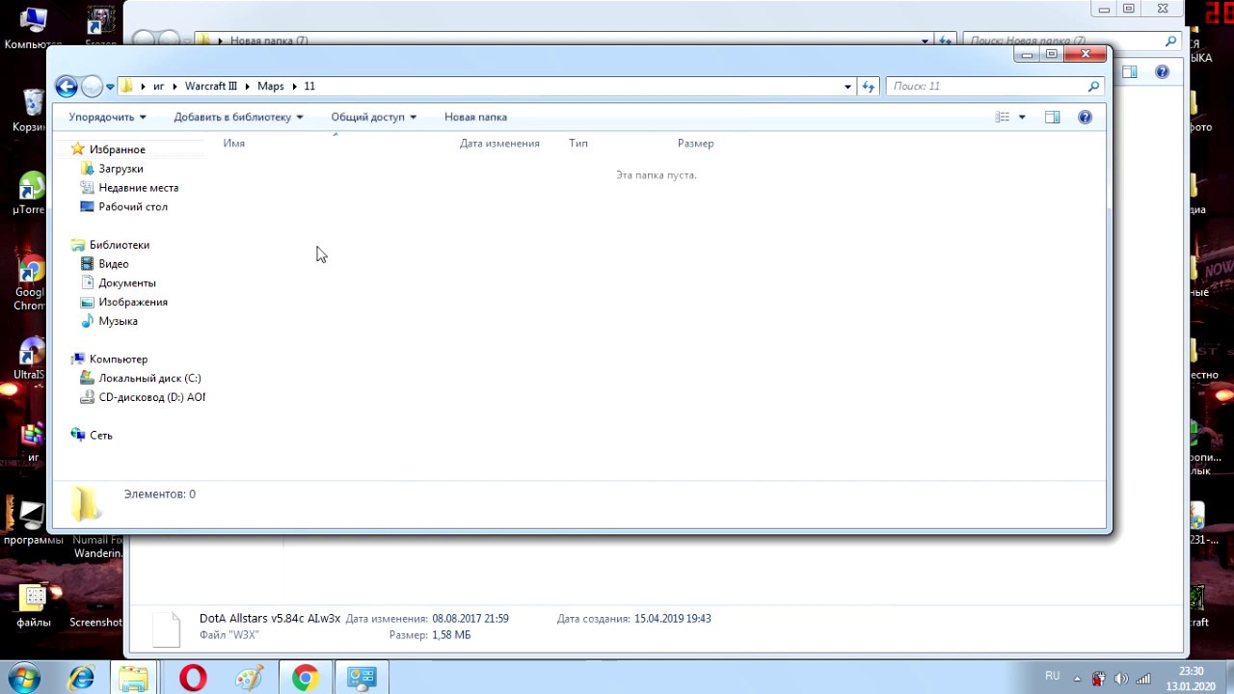
Task: Sort by the Дата изменения column header
Action: 499,144
